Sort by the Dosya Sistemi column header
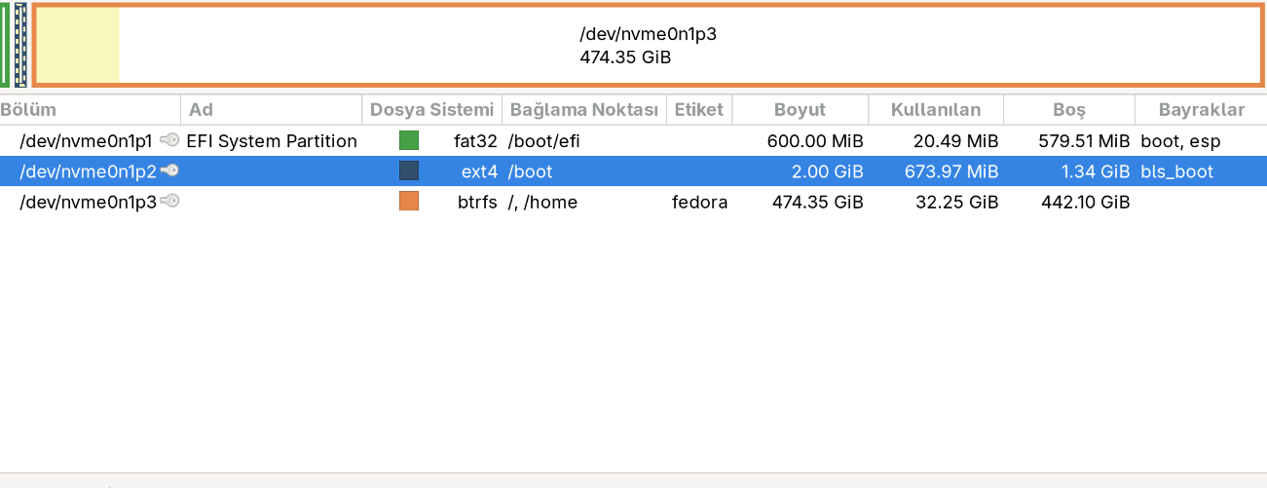The width and height of the screenshot is (1267, 488). pyautogui.click(x=431, y=110)
